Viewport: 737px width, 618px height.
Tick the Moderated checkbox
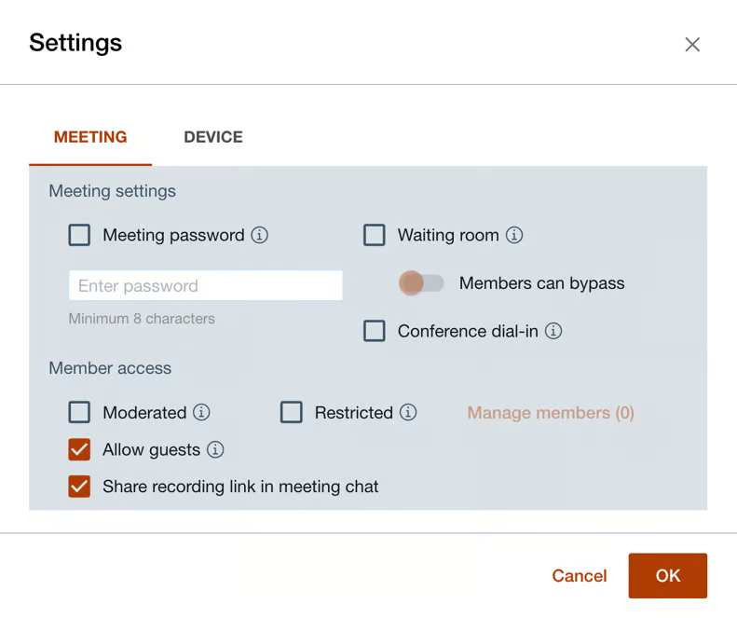80,412
